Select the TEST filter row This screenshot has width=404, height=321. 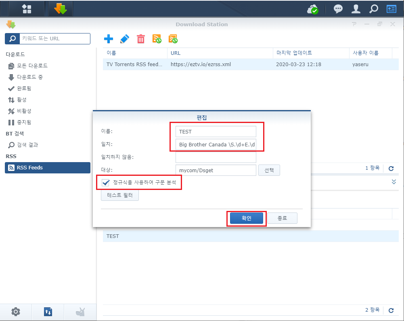[251, 236]
